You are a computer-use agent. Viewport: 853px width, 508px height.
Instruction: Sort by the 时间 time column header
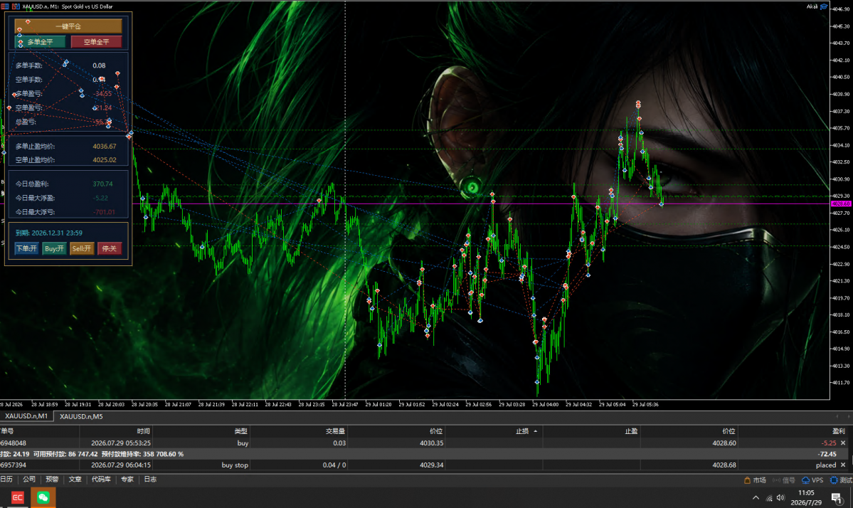pos(115,430)
